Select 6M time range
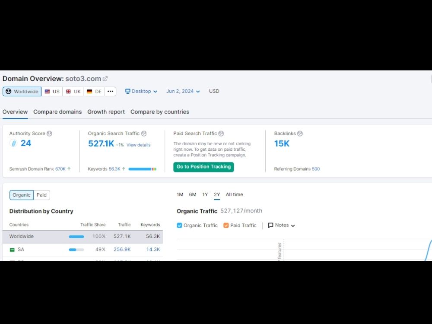 [193, 194]
